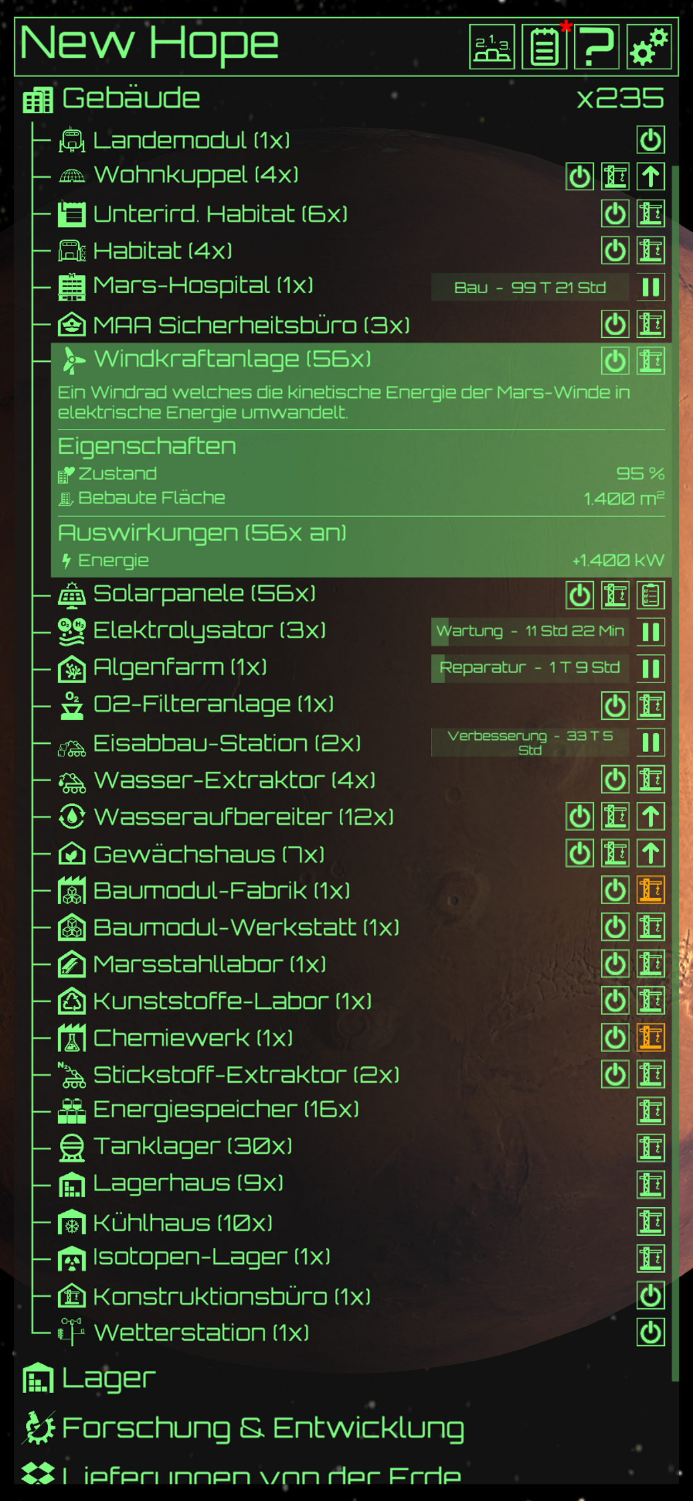Toggle power for Landemodul
Viewport: 693px width, 1501px height.
(x=651, y=140)
